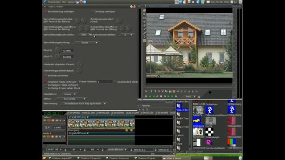Open System menu in top panel

[71, 2]
